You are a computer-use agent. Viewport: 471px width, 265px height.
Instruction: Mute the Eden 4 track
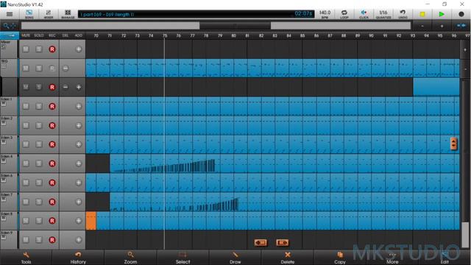26,163
